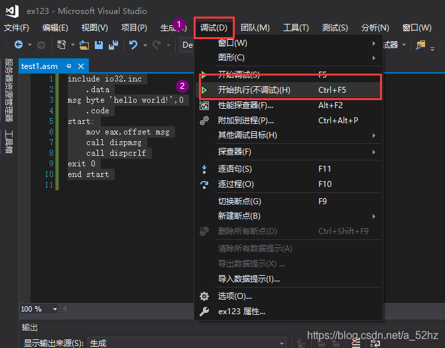Open the top-level 窗口(W) menu bar item
445x348 pixels.
pos(416,28)
